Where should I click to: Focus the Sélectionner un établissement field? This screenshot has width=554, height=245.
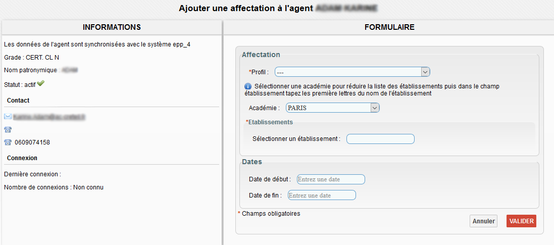(380, 139)
